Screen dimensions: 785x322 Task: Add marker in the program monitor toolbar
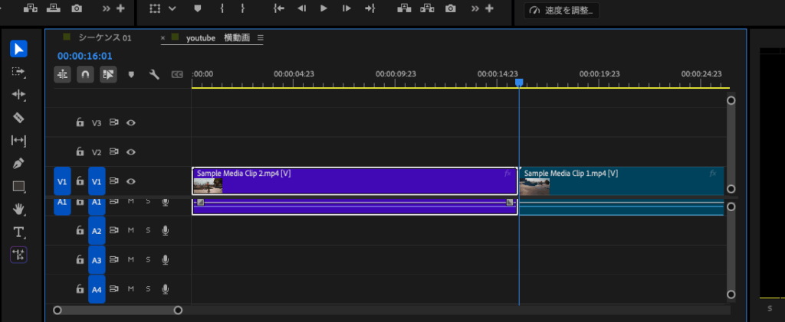pos(197,8)
